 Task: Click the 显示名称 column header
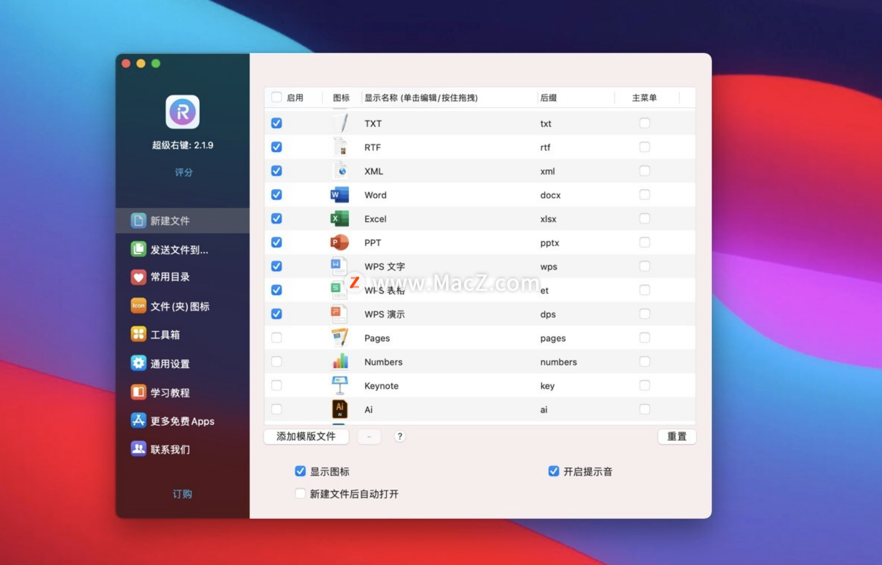(x=421, y=98)
